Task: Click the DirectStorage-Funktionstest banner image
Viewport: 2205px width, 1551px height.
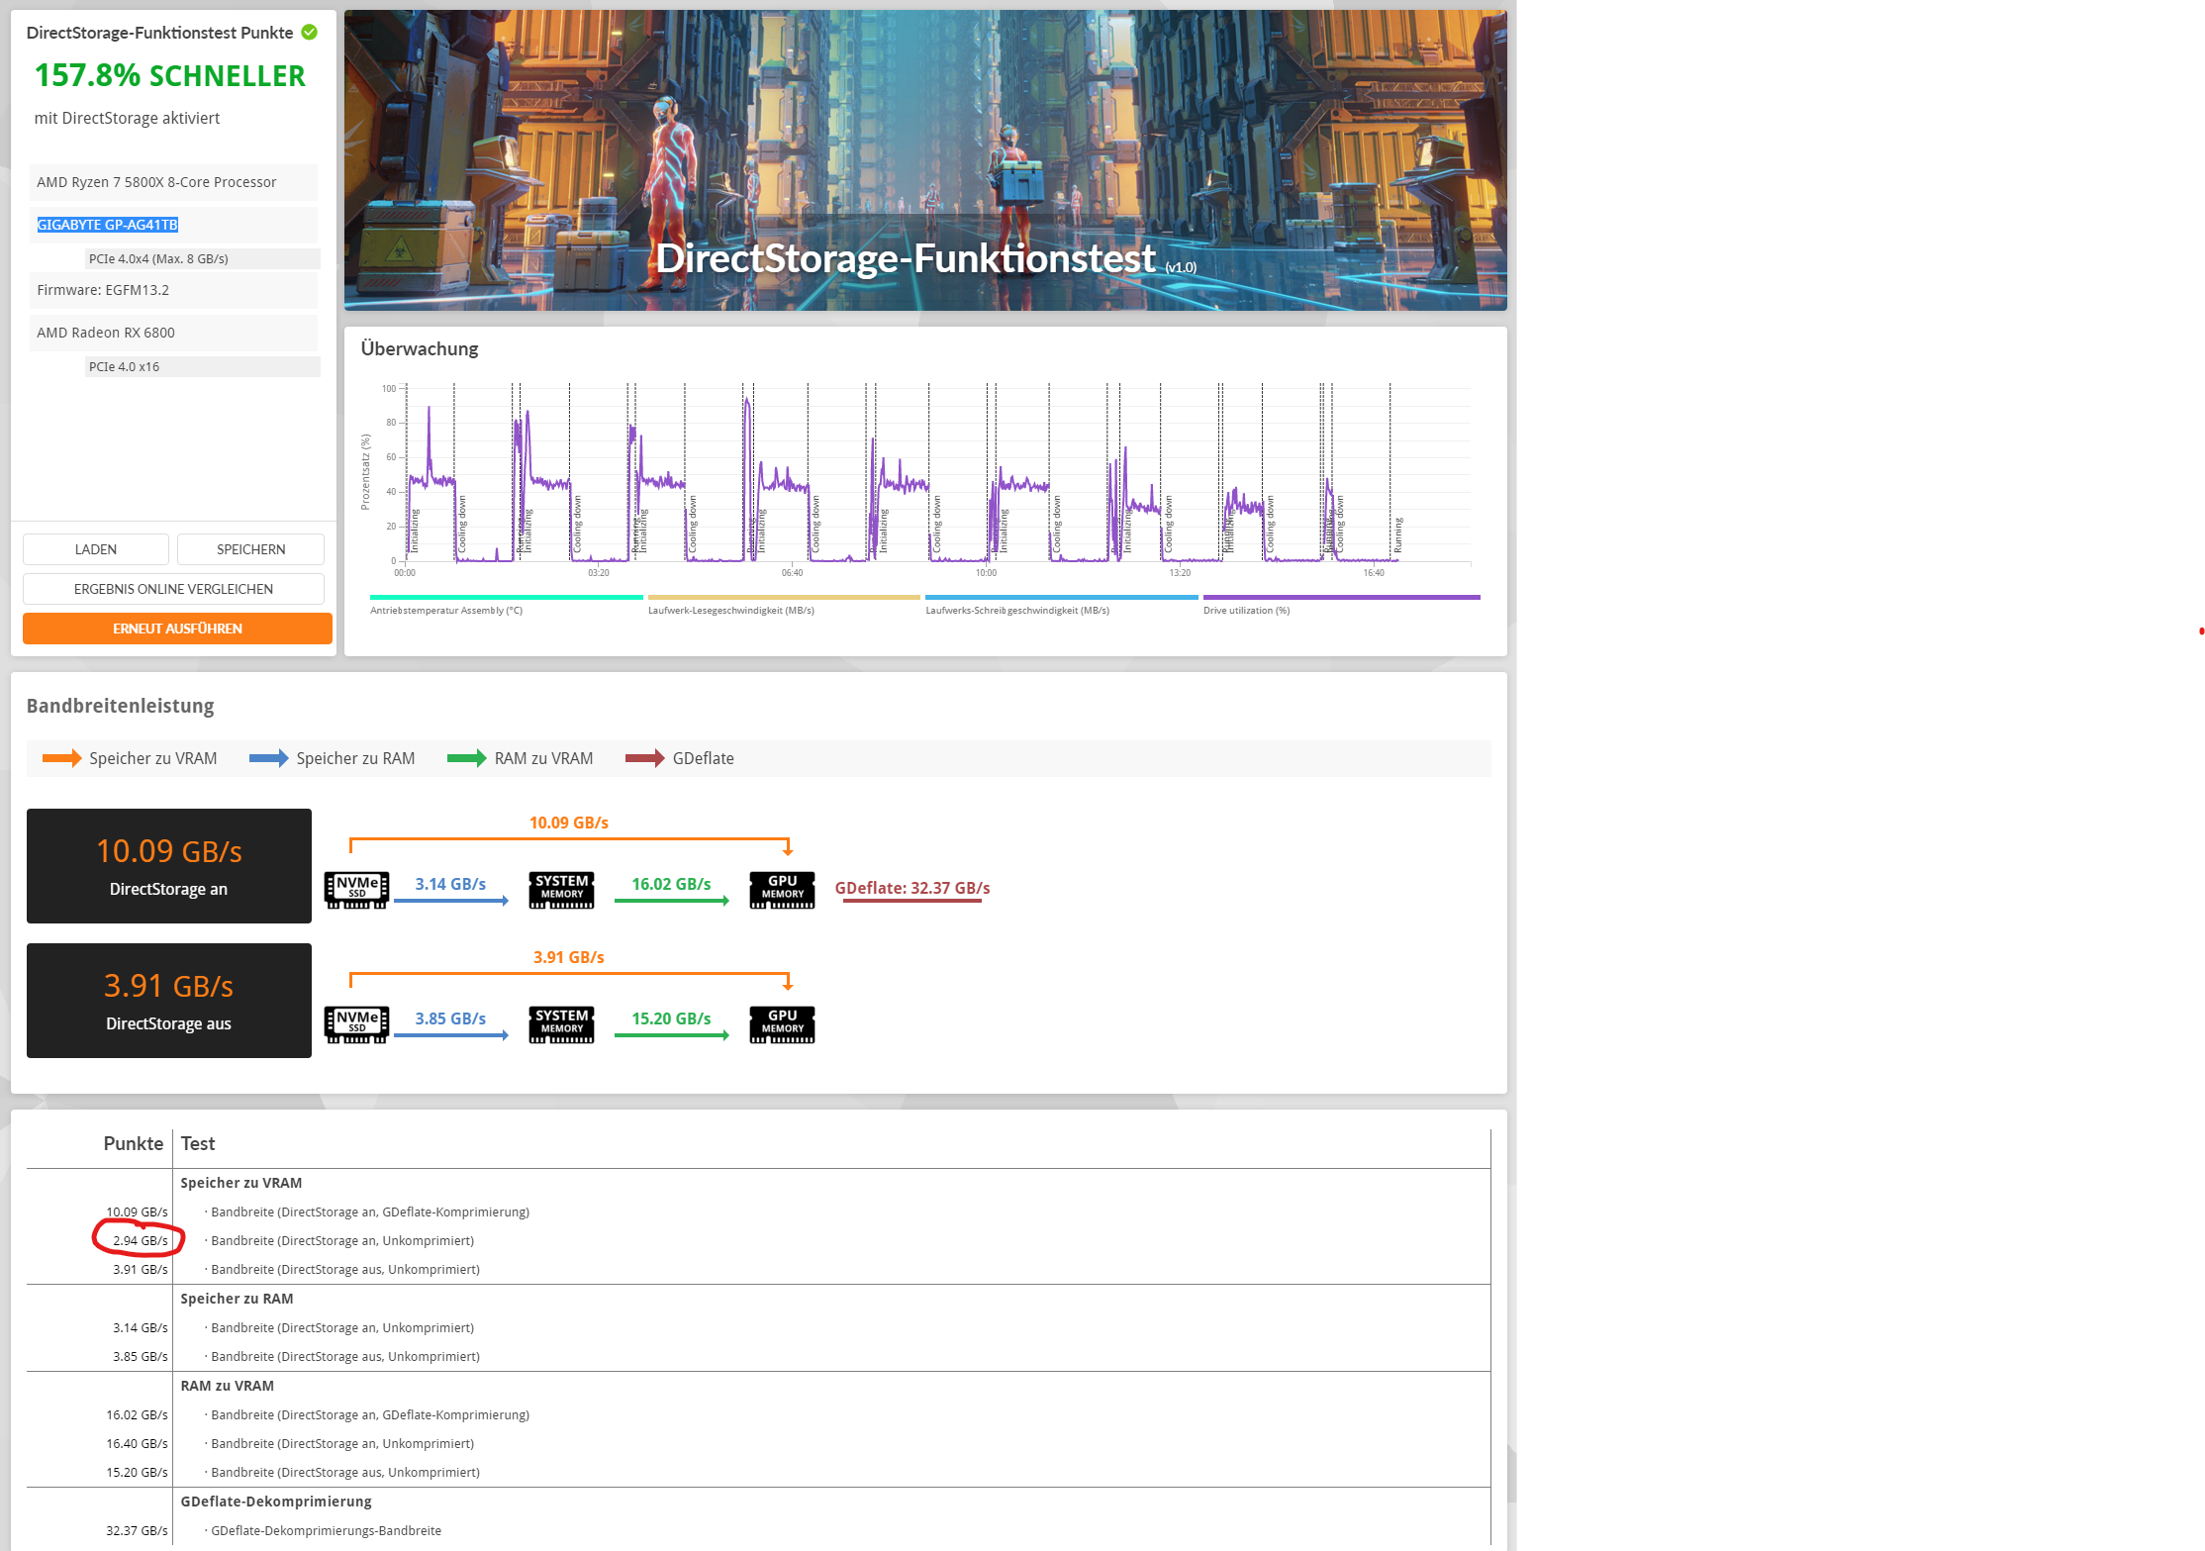Action: pyautogui.click(x=924, y=160)
